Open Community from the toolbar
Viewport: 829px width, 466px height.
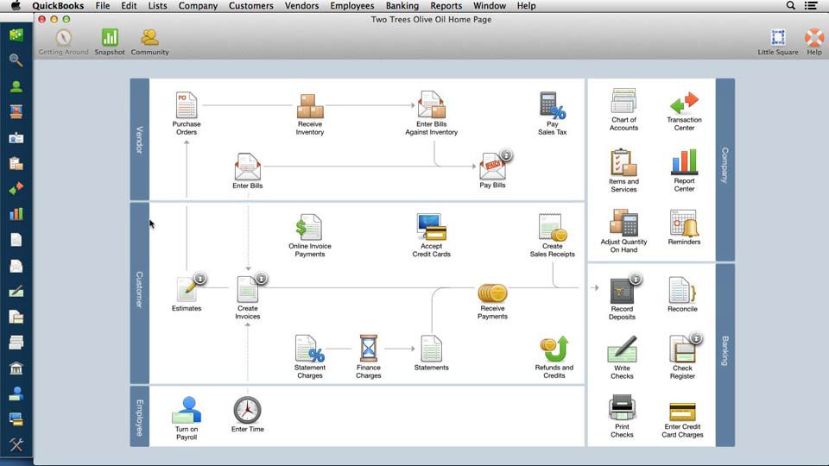click(149, 41)
